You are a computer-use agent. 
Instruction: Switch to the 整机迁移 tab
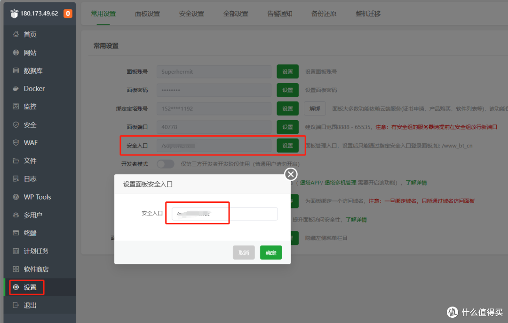(x=368, y=14)
